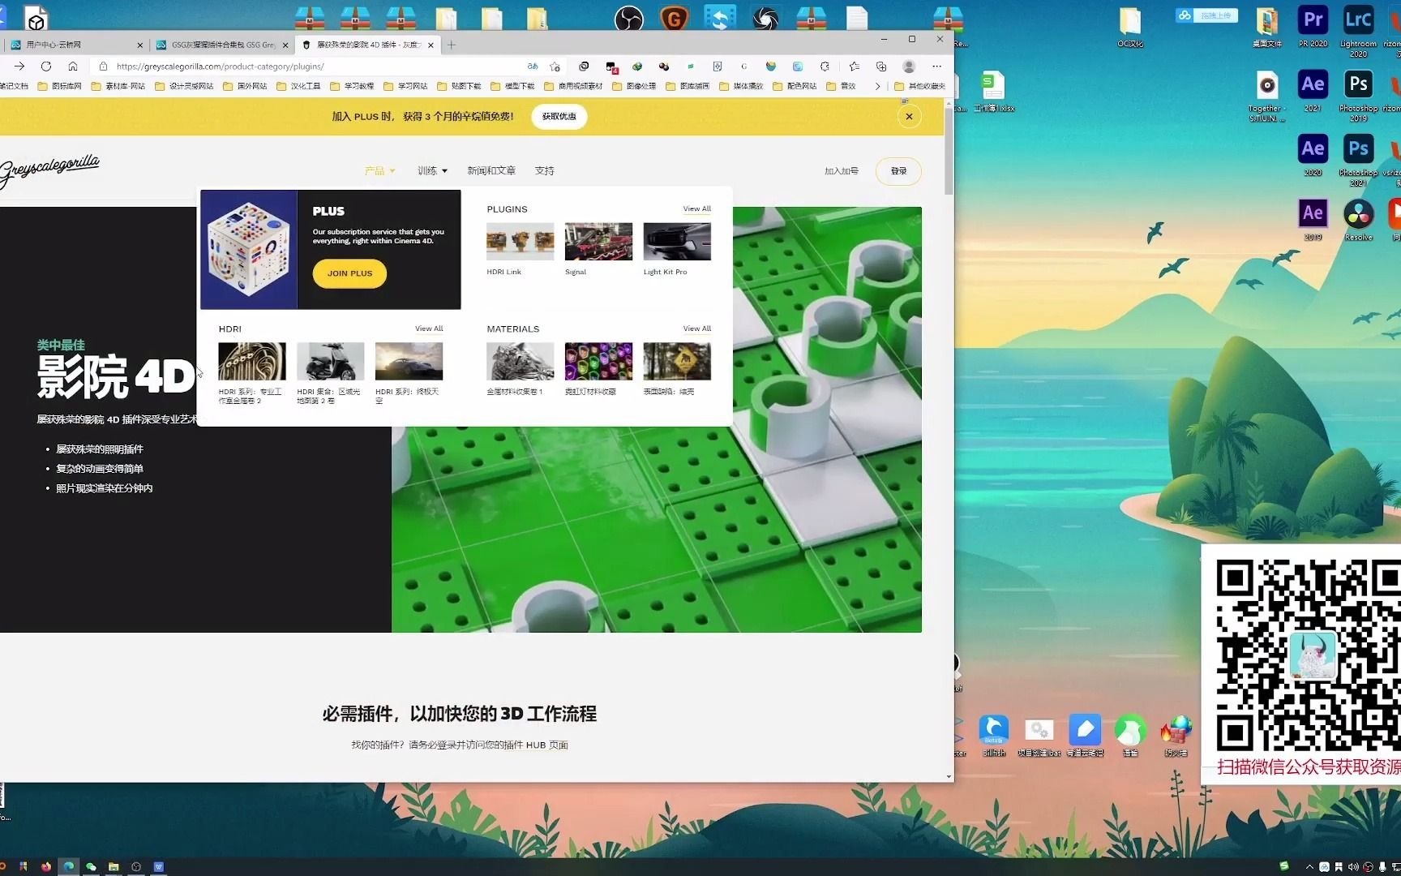Click the 获取优惠 banner button
1401x876 pixels.
click(559, 117)
